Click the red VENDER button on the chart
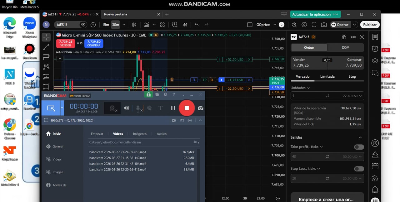 (66, 43)
